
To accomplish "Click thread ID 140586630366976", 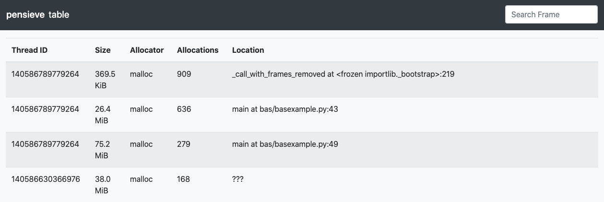I will (x=46, y=179).
